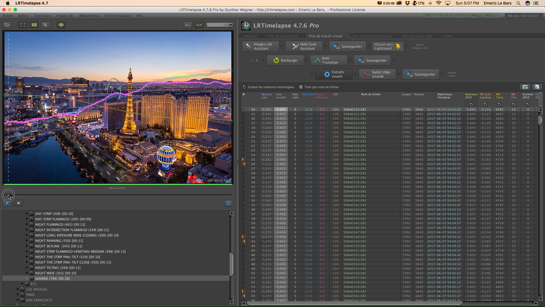Image resolution: width=545 pixels, height=307 pixels.
Task: Click the Images-clé Assistant button
Action: click(260, 46)
